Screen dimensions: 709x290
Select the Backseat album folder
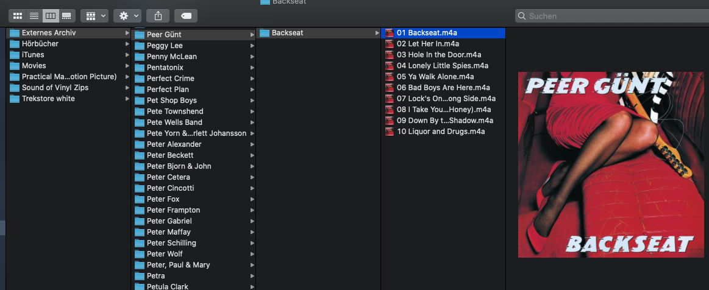pos(319,33)
